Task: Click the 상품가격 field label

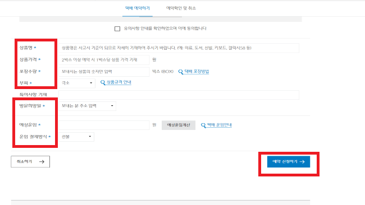Action: (28, 60)
